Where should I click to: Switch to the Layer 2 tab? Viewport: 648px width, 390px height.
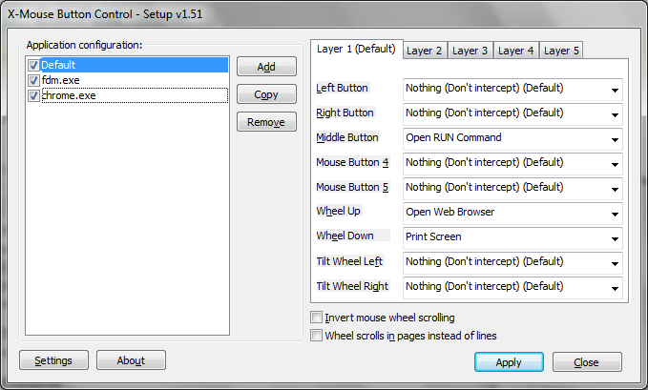pyautogui.click(x=424, y=51)
